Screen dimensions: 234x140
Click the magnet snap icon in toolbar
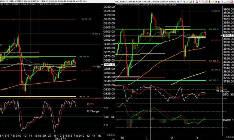(219, 1)
